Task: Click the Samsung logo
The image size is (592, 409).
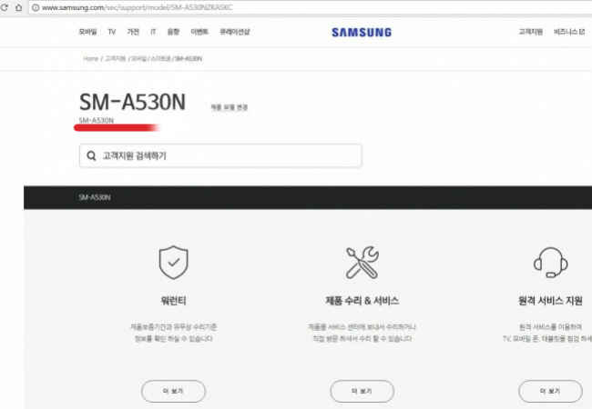Action: click(362, 33)
